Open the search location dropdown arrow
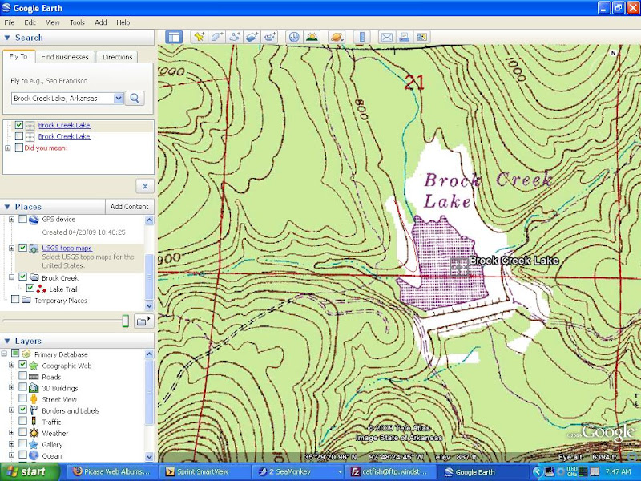 click(x=119, y=98)
